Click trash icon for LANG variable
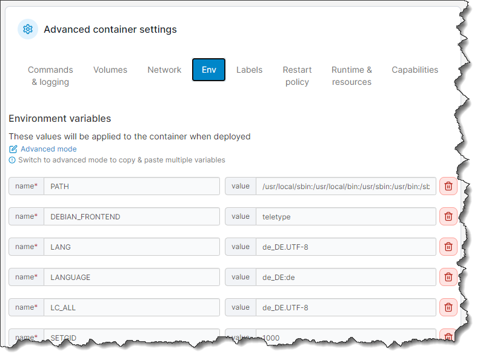The image size is (483, 363). 448,247
